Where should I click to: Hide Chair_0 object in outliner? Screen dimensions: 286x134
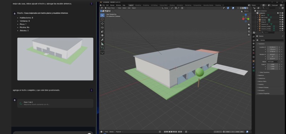click(x=280, y=22)
